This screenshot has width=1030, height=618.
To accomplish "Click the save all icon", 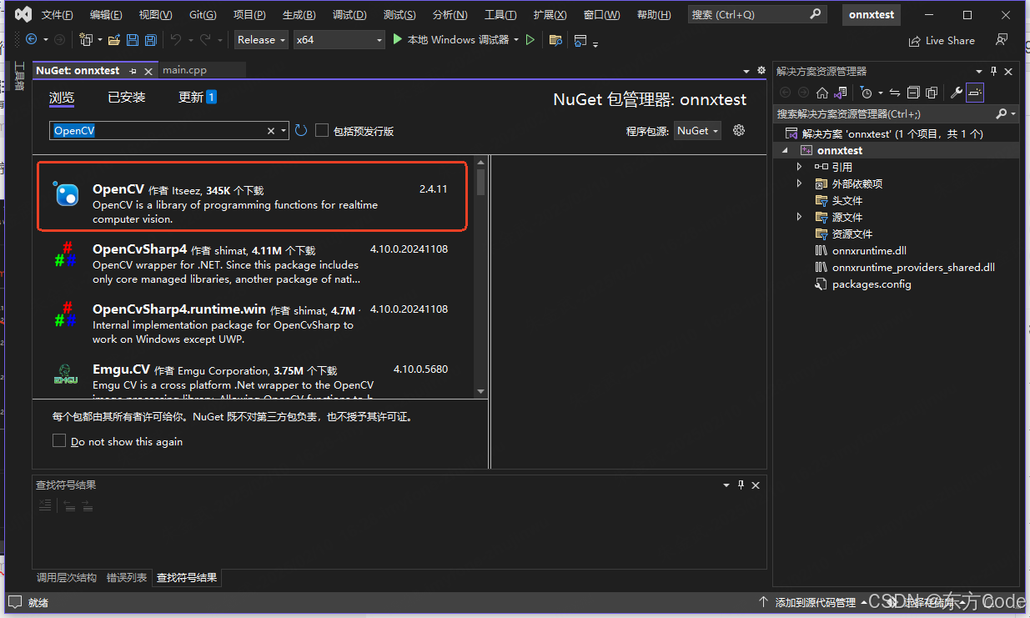I will coord(151,40).
